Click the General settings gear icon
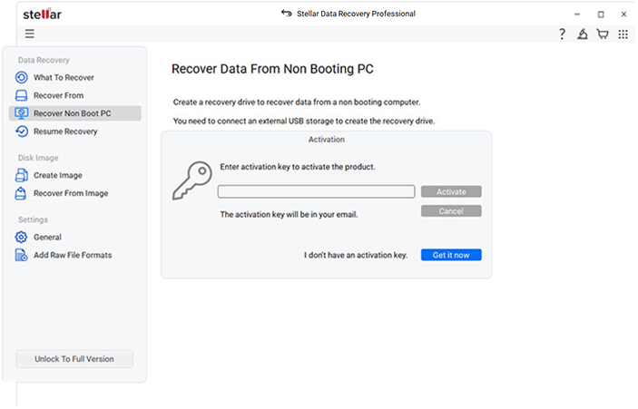Screen dimensions: 638x409 (22, 237)
